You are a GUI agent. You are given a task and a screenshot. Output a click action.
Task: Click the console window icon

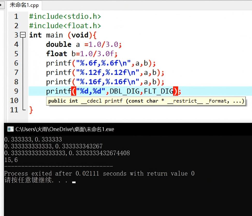point(10,129)
